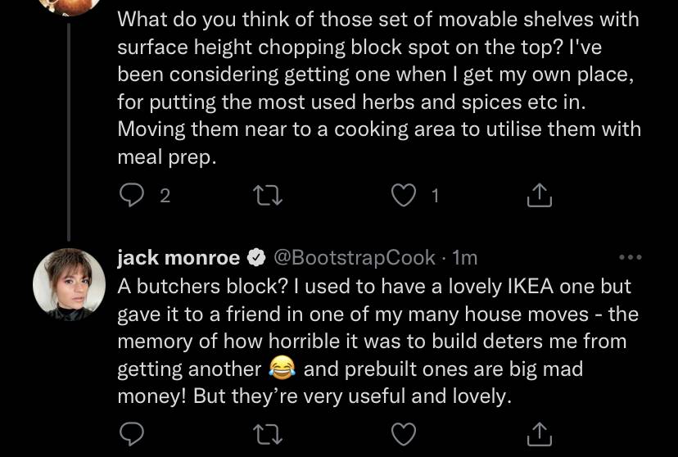Image resolution: width=678 pixels, height=457 pixels.
Task: Open the tweet about meal prep shelves
Action: (379, 88)
